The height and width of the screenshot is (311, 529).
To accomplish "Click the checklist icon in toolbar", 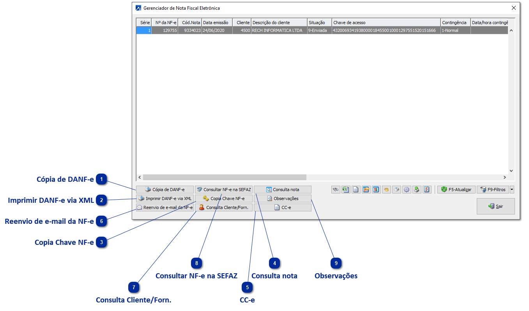I will 427,190.
